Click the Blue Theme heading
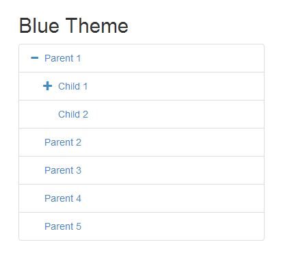The height and width of the screenshot is (253, 281). pyautogui.click(x=74, y=26)
